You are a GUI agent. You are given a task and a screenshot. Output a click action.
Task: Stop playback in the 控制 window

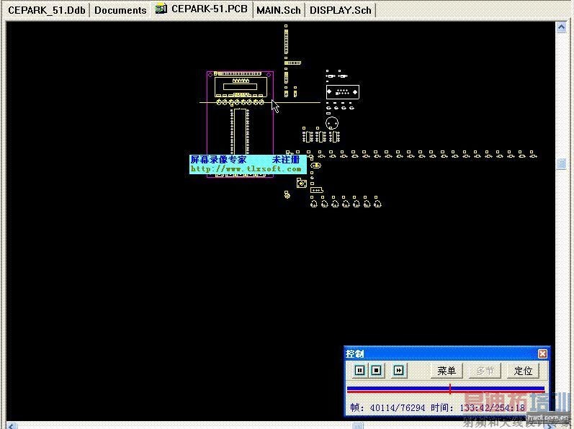click(x=376, y=371)
